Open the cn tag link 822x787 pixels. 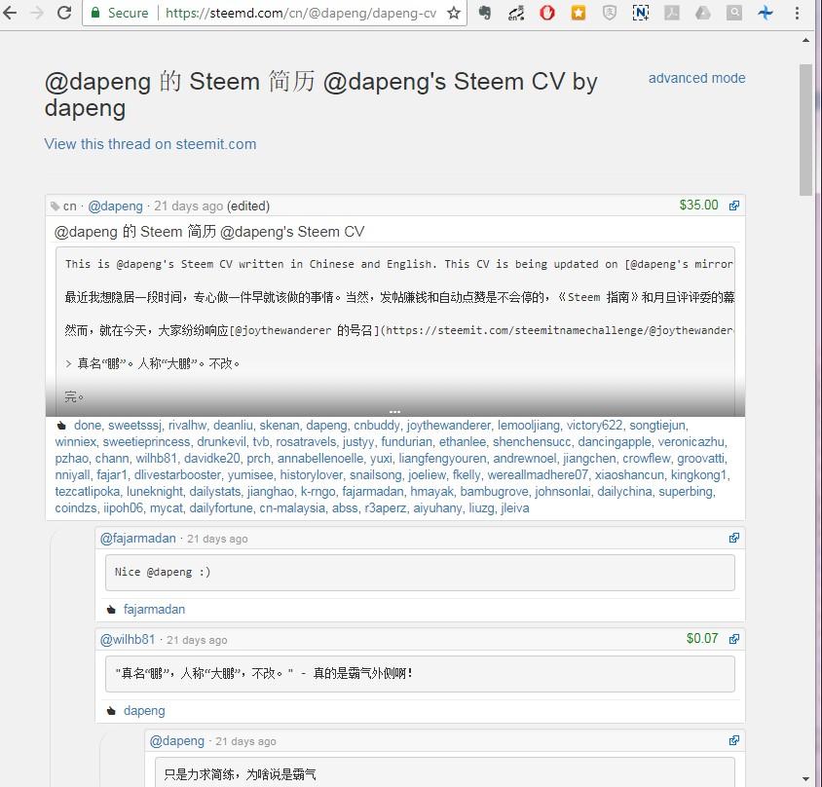coord(70,206)
